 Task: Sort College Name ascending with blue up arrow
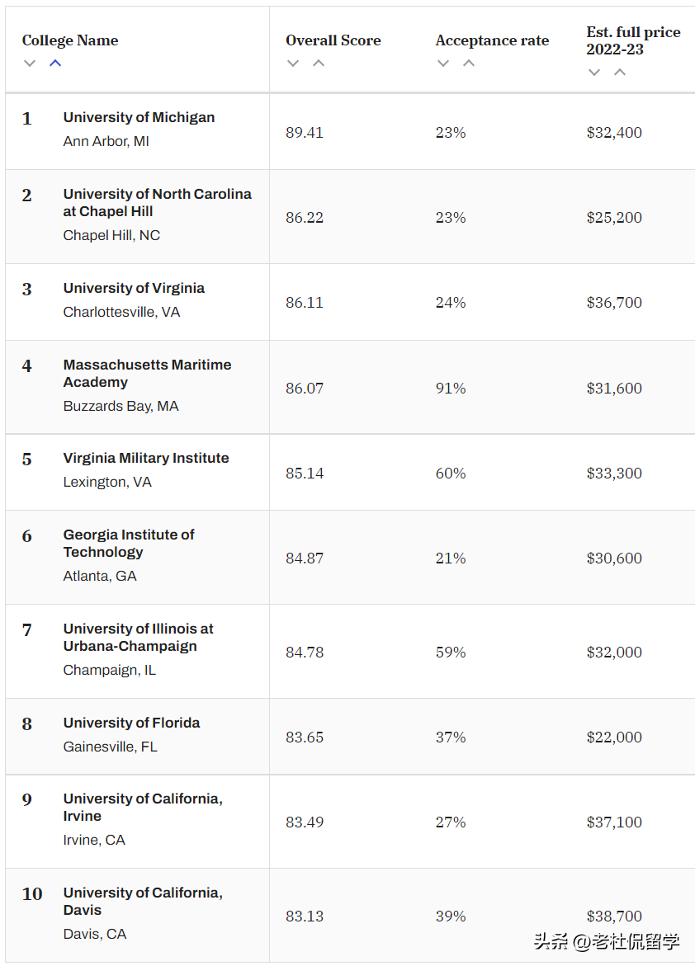coord(55,64)
